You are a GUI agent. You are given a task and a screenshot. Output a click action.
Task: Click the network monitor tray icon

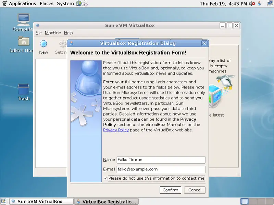pyautogui.click(x=270, y=3)
